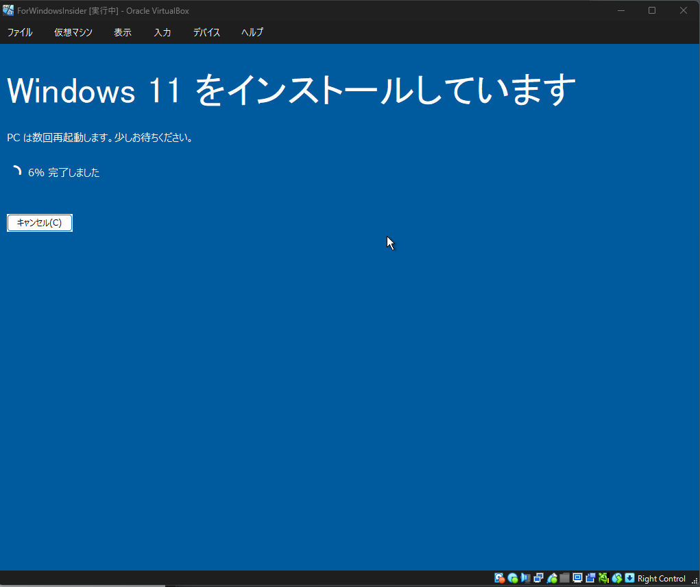This screenshot has width=700, height=587.
Task: Maximize the VirtualBox window
Action: pyautogui.click(x=652, y=10)
